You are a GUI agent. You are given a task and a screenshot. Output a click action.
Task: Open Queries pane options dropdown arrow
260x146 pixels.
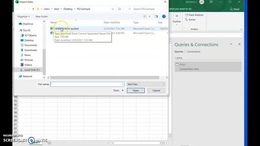click(231, 44)
